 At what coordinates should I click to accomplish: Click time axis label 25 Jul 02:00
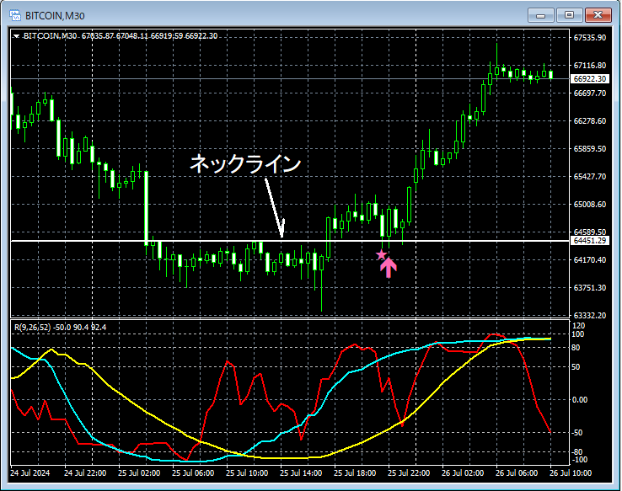click(x=139, y=473)
